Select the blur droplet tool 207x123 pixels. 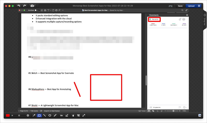tap(73, 115)
